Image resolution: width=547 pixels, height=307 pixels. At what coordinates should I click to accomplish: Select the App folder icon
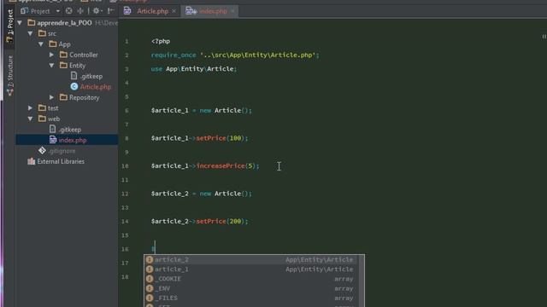click(x=53, y=44)
